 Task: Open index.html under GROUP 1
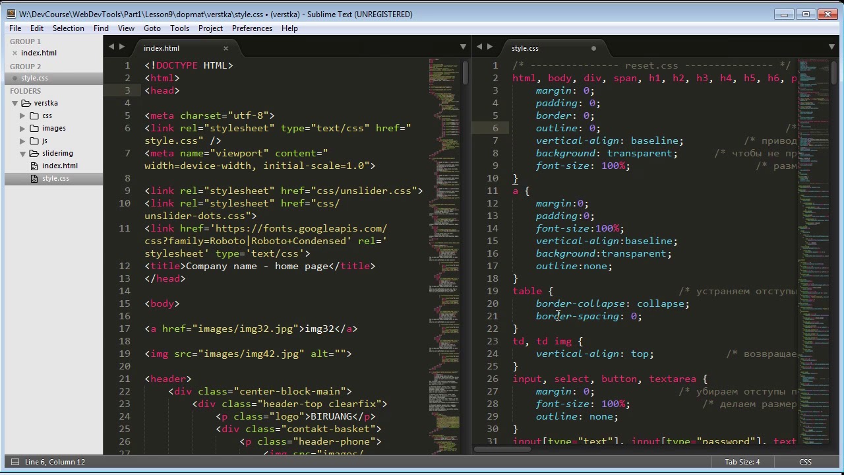tap(39, 53)
